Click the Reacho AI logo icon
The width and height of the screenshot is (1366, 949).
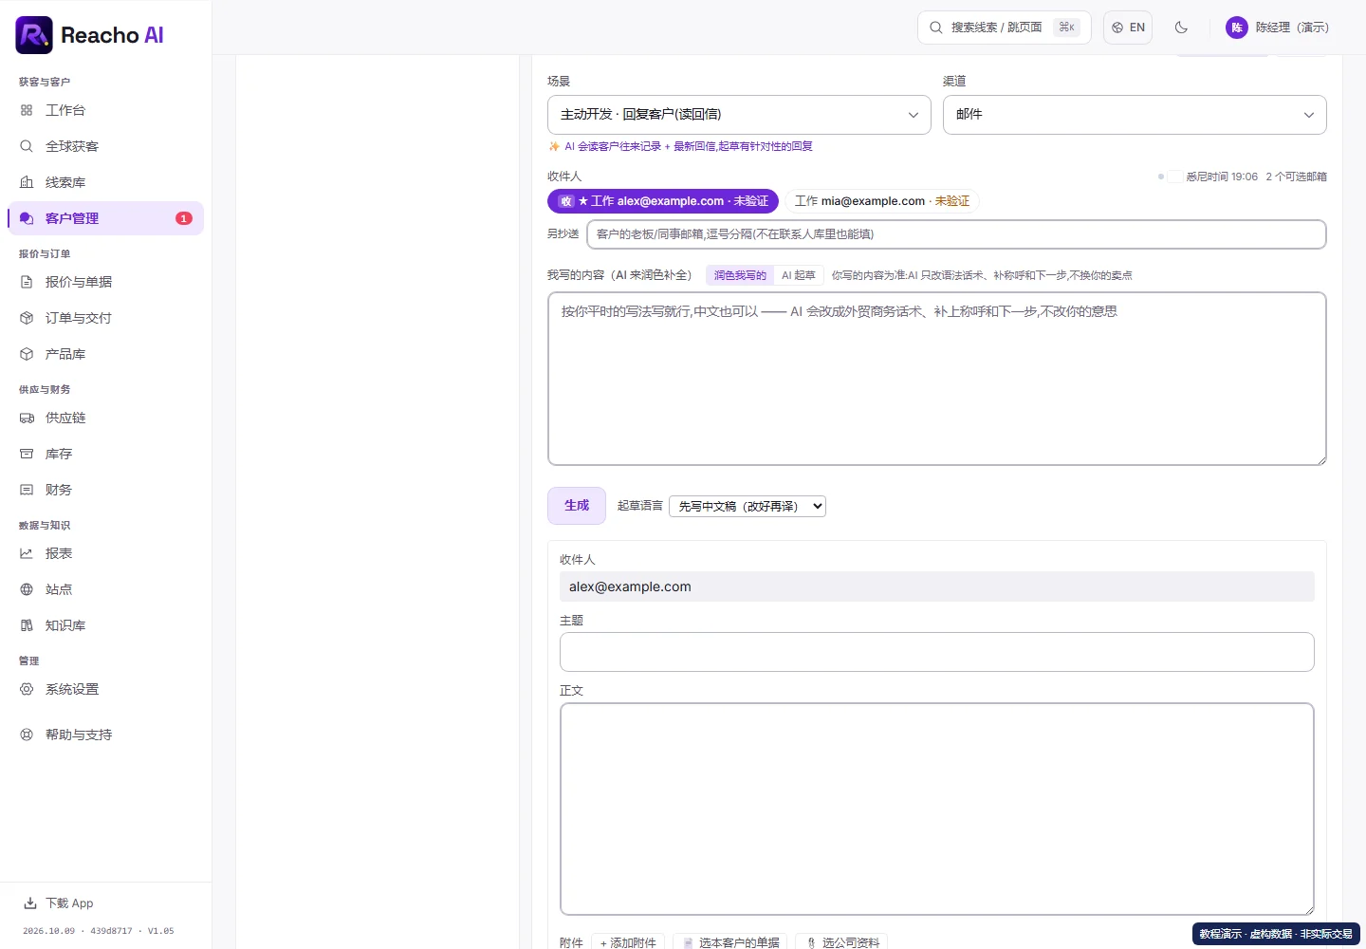[x=34, y=35]
